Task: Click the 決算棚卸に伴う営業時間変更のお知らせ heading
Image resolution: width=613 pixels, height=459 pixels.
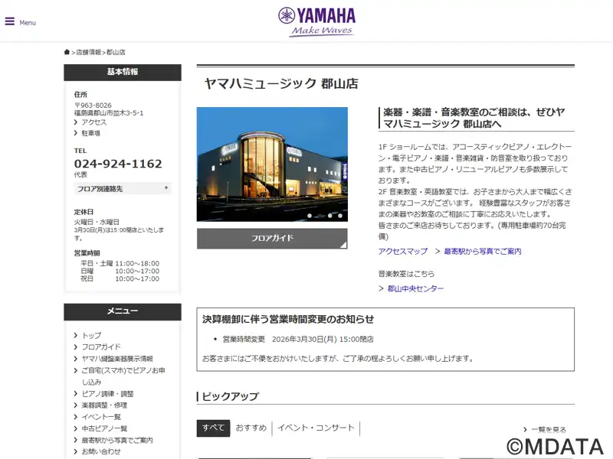Action: 288,319
